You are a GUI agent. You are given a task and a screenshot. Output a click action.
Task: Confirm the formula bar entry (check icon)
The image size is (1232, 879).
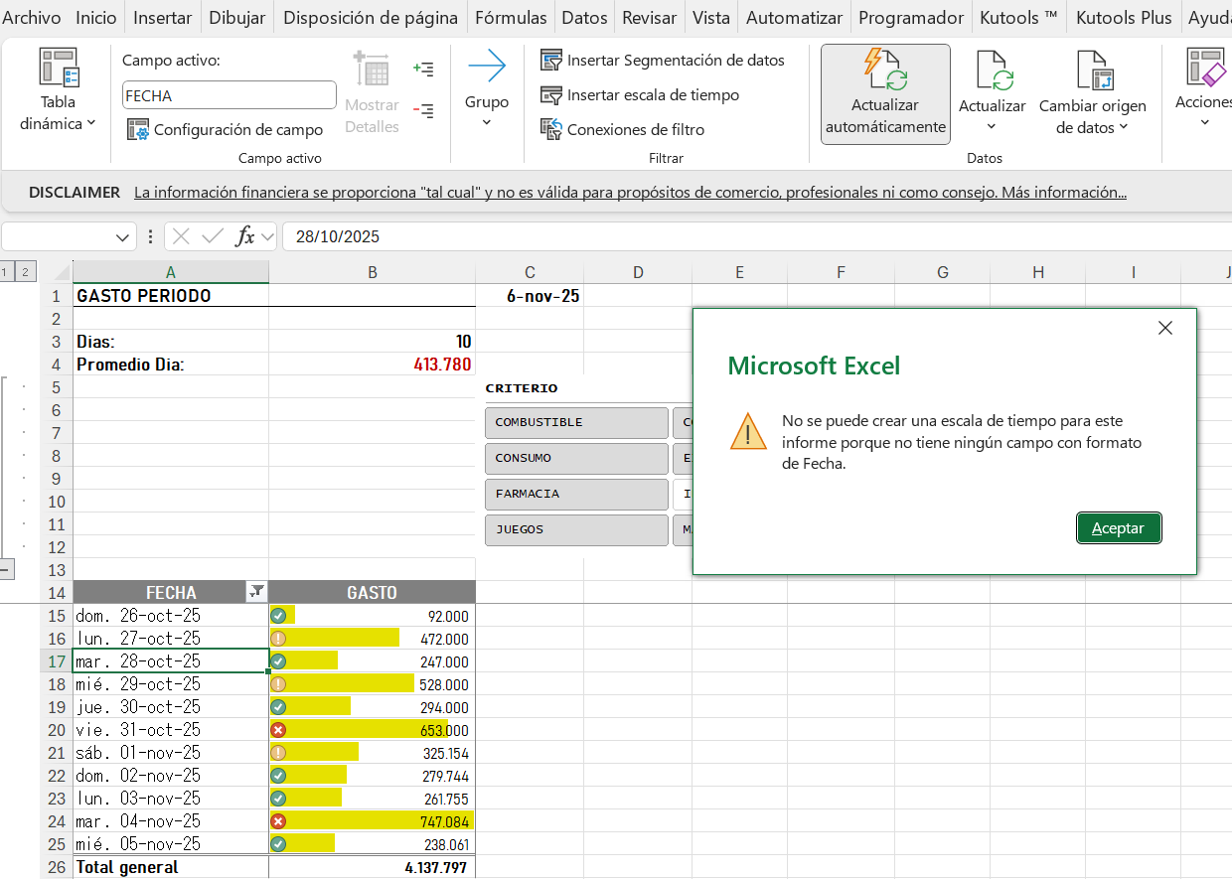pos(212,236)
